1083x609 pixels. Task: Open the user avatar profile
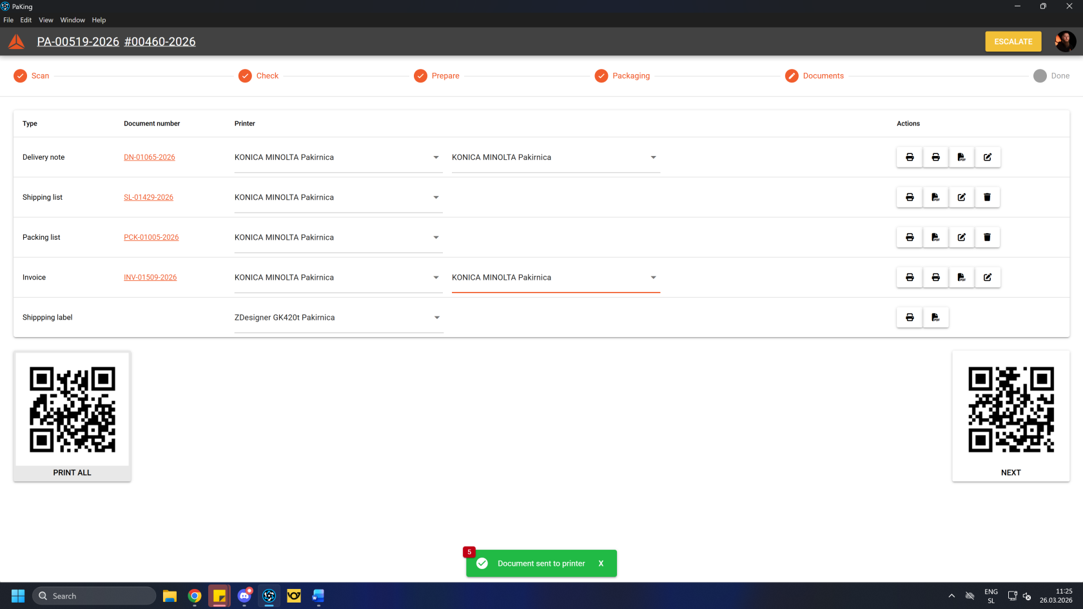pos(1065,41)
